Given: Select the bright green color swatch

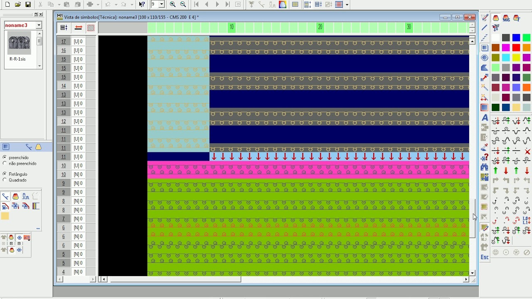Looking at the screenshot, I should point(527,38).
